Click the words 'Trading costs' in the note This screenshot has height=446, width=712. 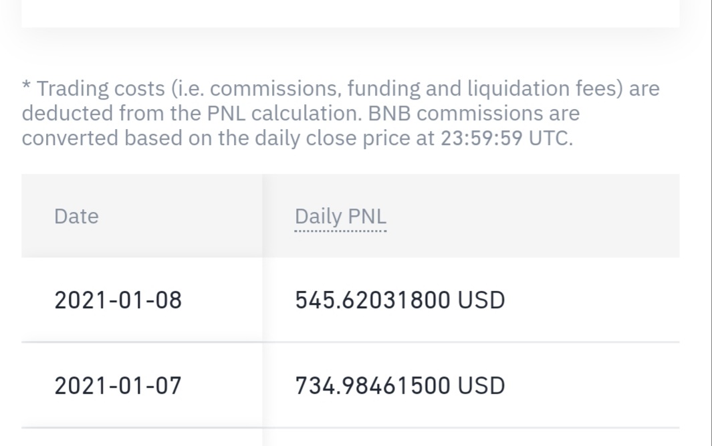(x=100, y=88)
